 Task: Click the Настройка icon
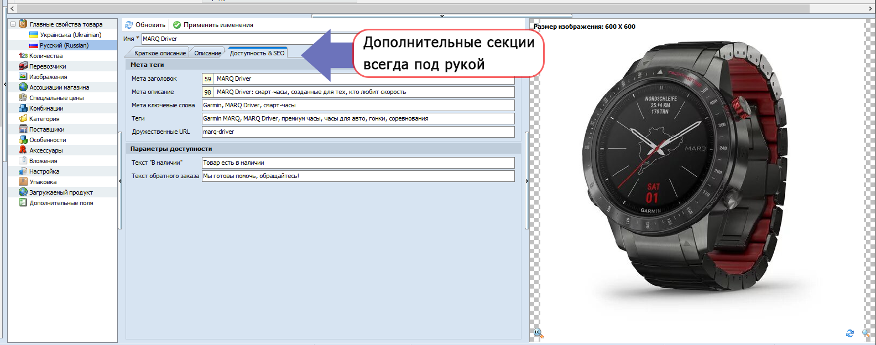coord(23,171)
